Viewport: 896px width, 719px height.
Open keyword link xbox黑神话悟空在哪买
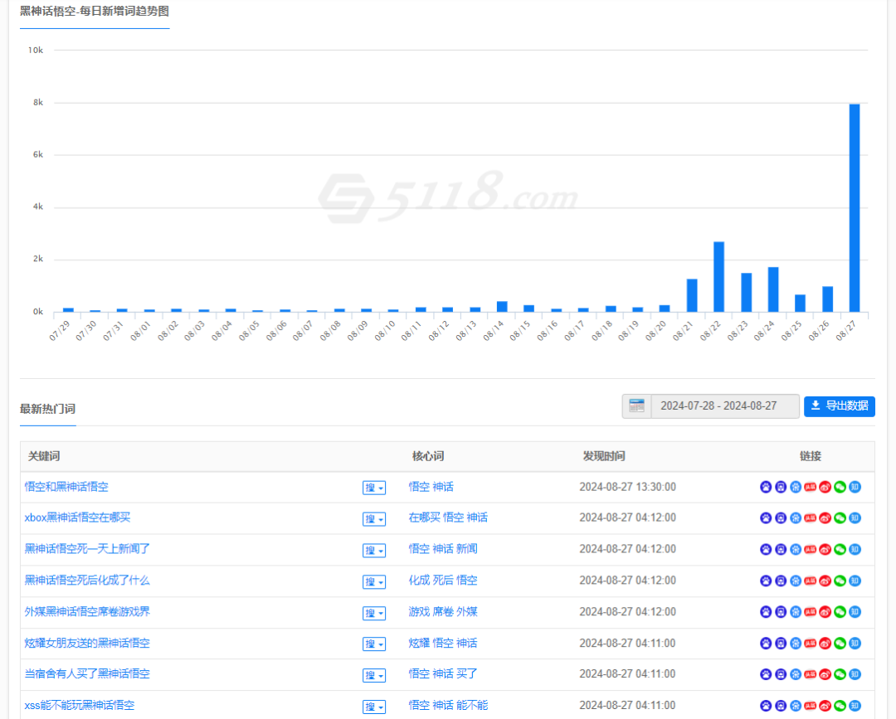[x=77, y=517]
